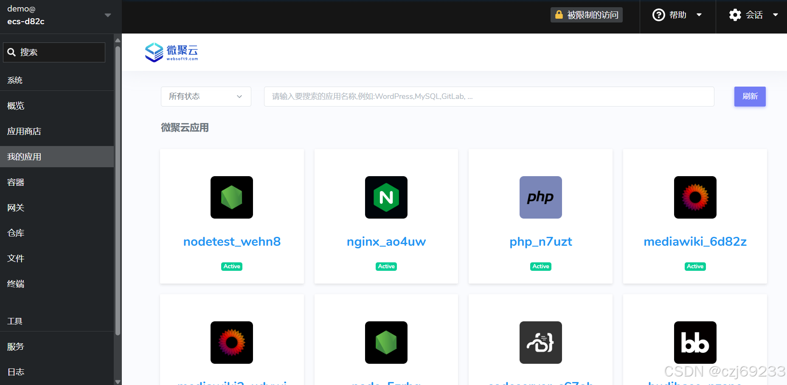Open the nodetest_wehn8 app link
Screen dimensions: 787x385
click(232, 242)
